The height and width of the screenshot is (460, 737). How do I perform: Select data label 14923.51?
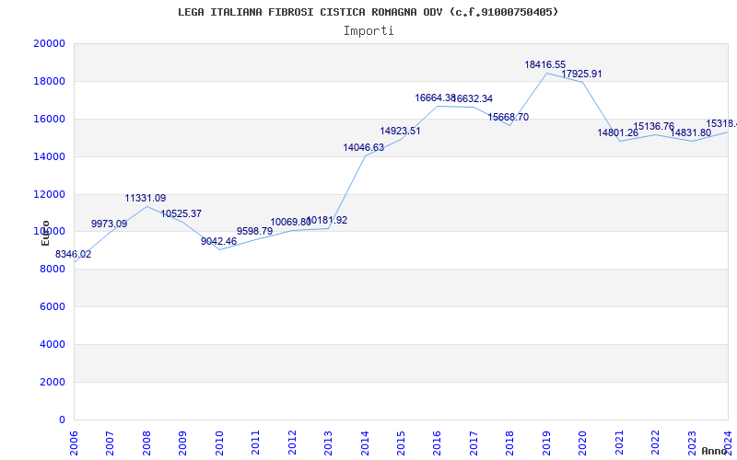[x=400, y=131]
